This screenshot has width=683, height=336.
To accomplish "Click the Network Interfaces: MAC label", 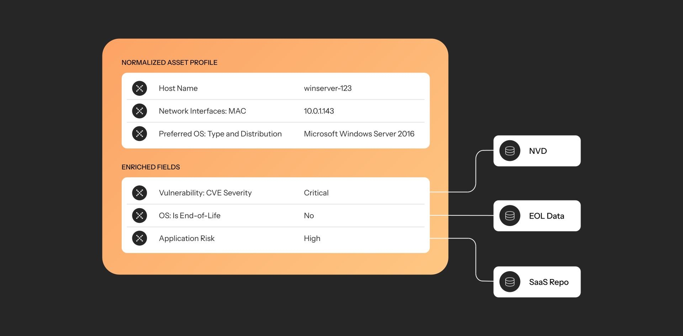I will (x=202, y=111).
